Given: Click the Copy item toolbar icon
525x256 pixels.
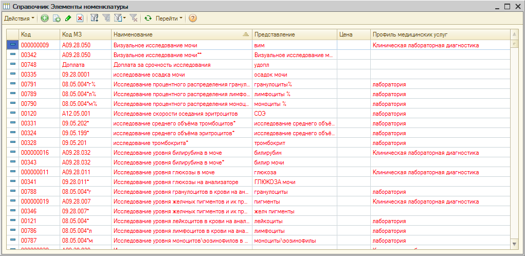Looking at the screenshot, I should (57, 18).
